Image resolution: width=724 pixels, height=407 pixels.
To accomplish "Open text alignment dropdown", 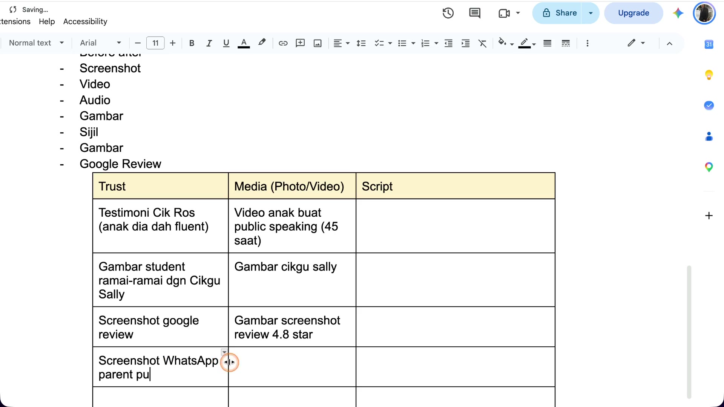I will pos(342,43).
